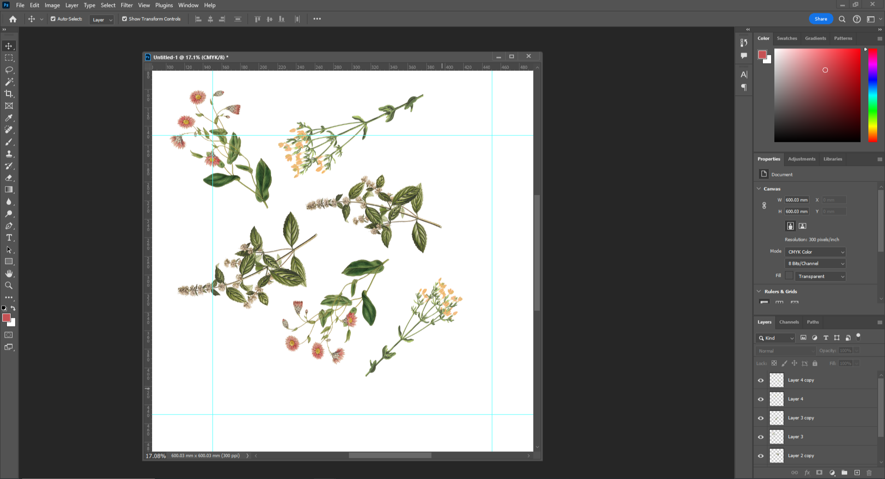Select the Lasso tool
Viewport: 885px width, 479px height.
(9, 70)
